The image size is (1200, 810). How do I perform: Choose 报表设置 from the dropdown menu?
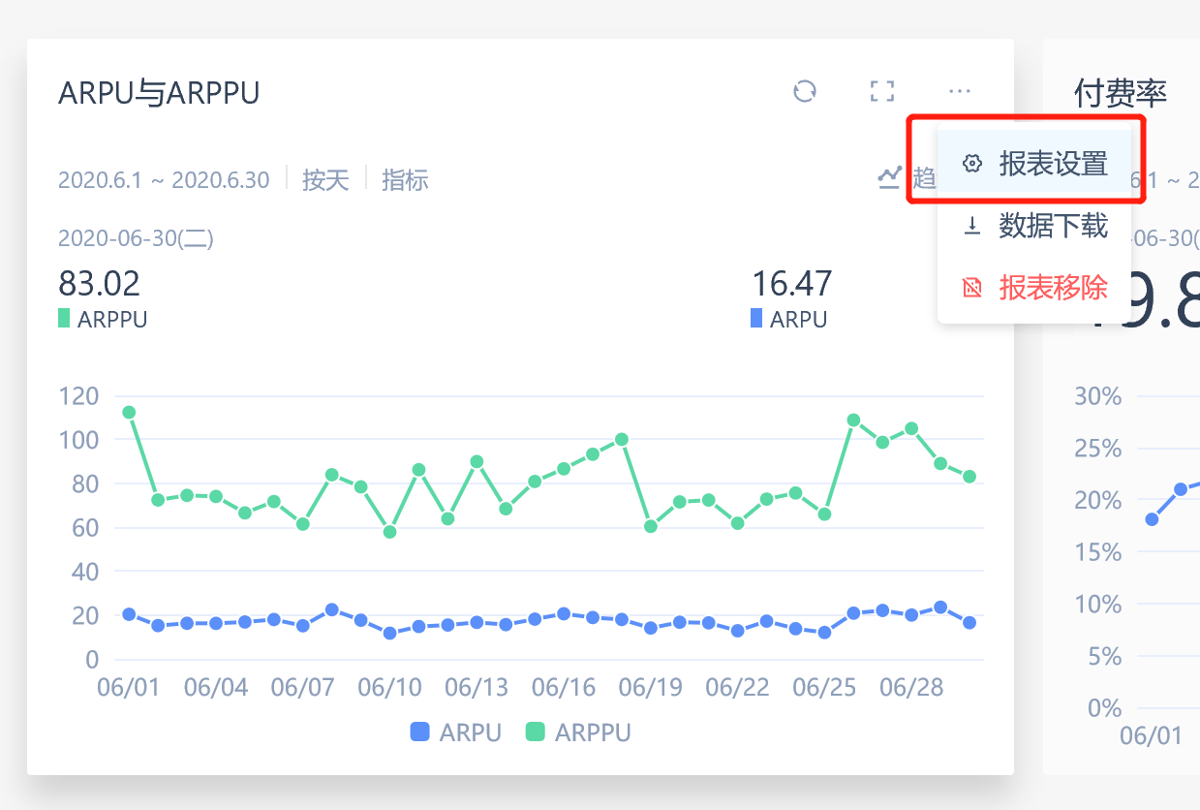[x=1034, y=164]
